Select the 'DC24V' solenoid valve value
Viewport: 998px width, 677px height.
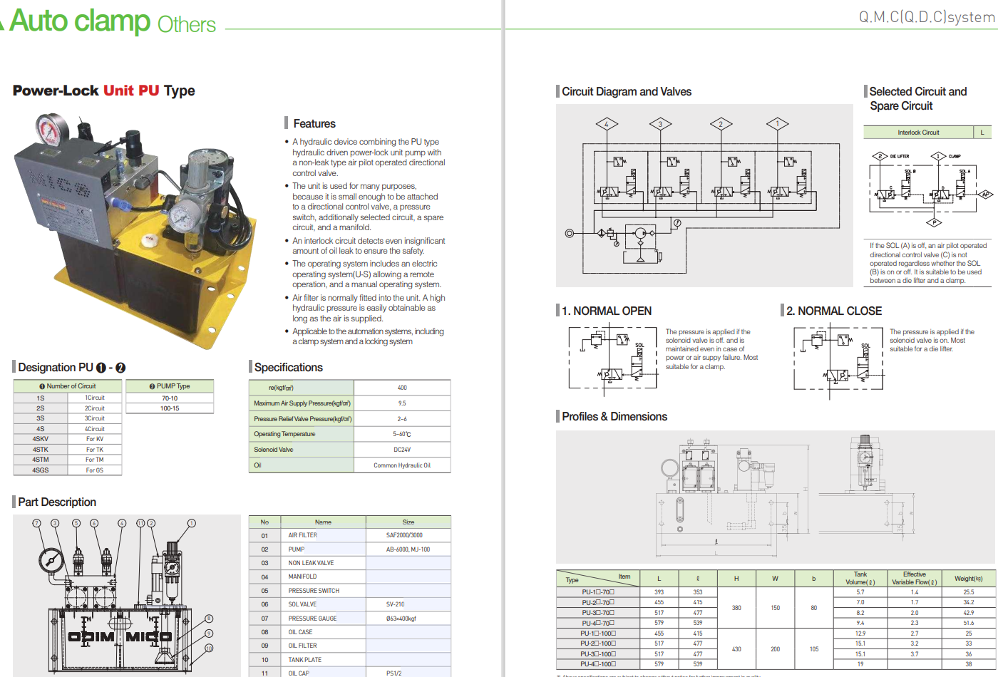[402, 450]
